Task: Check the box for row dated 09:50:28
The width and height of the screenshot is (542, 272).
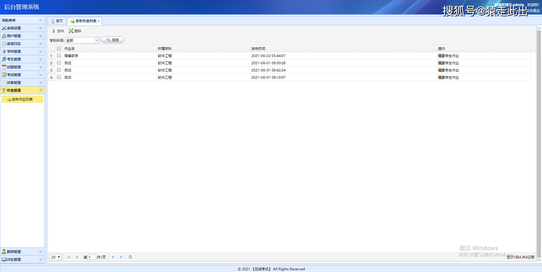Action: pyautogui.click(x=59, y=63)
